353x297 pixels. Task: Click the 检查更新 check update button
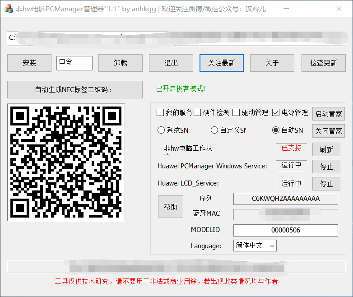(324, 63)
